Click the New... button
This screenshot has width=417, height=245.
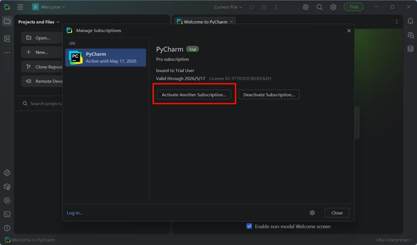(x=42, y=52)
